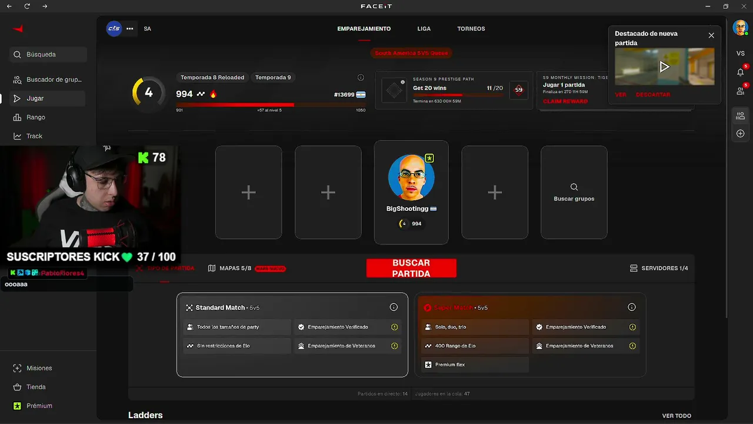This screenshot has width=753, height=424.
Task: Click the red Elo progress bar
Action: tap(271, 105)
